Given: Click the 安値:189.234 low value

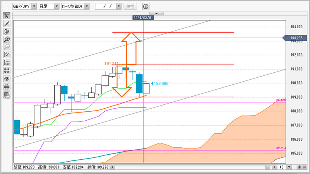Looking at the screenshot, I should click(x=73, y=167).
